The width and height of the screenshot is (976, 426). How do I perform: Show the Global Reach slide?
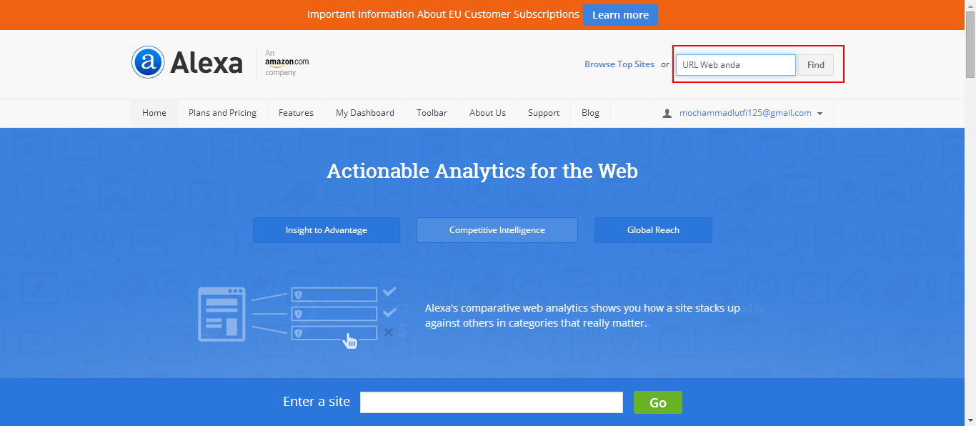point(653,230)
